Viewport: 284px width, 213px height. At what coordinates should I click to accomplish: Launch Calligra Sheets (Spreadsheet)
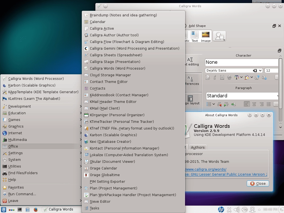click(x=133, y=55)
